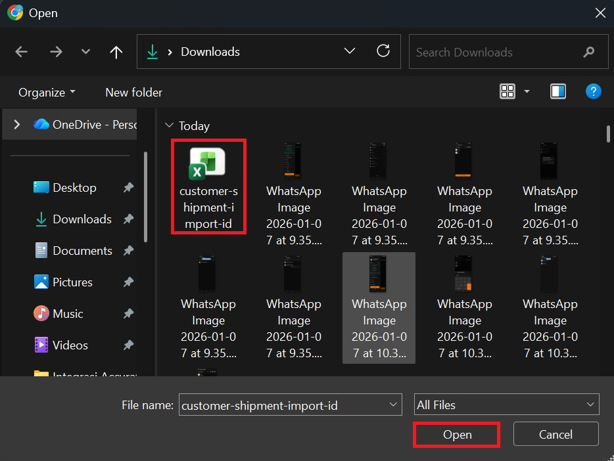Viewport: 614px width, 461px height.
Task: Open Documents in the sidebar
Action: [82, 250]
